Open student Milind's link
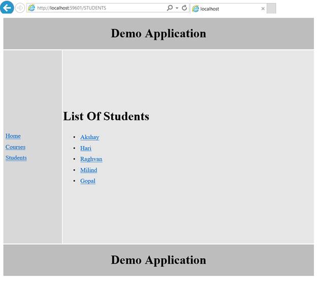 click(x=88, y=170)
